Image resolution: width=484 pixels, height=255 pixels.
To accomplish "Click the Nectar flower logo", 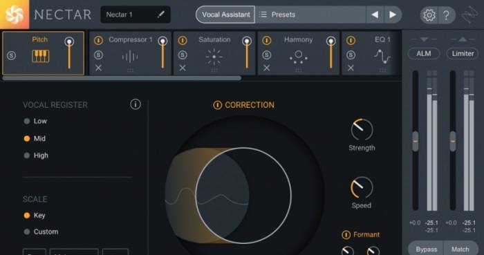I will point(15,15).
